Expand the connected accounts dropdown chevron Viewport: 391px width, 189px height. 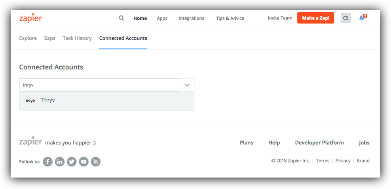click(187, 85)
